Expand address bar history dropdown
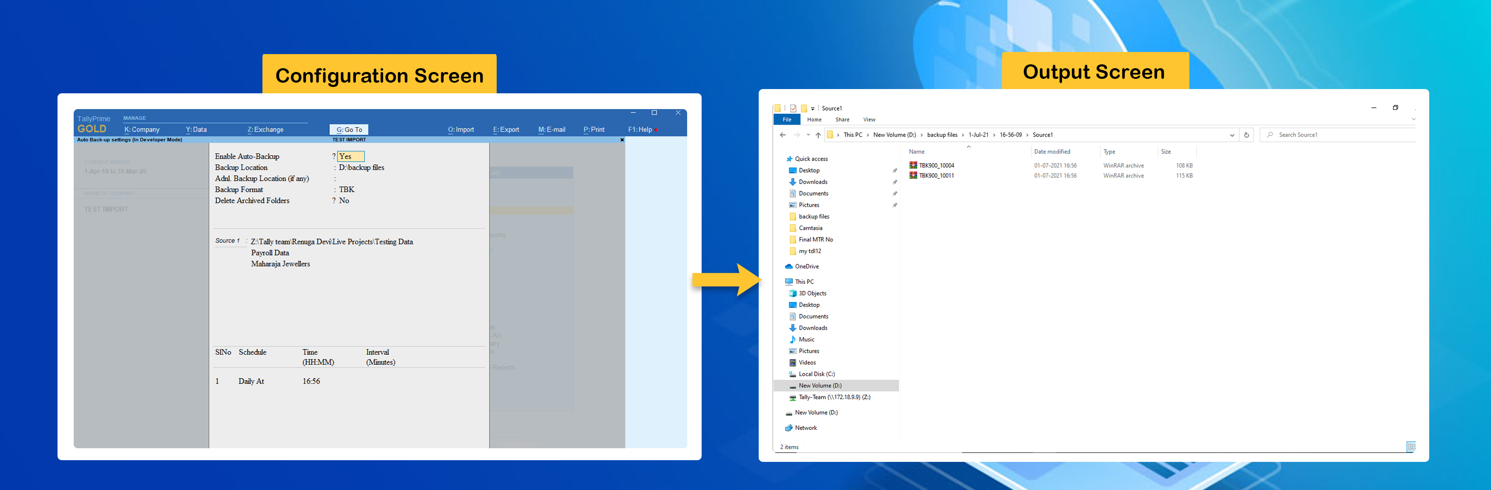Image resolution: width=1491 pixels, height=490 pixels. coord(1232,135)
